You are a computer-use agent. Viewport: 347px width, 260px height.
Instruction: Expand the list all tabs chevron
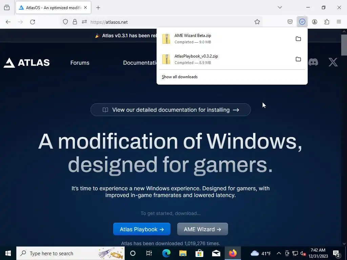click(x=280, y=7)
